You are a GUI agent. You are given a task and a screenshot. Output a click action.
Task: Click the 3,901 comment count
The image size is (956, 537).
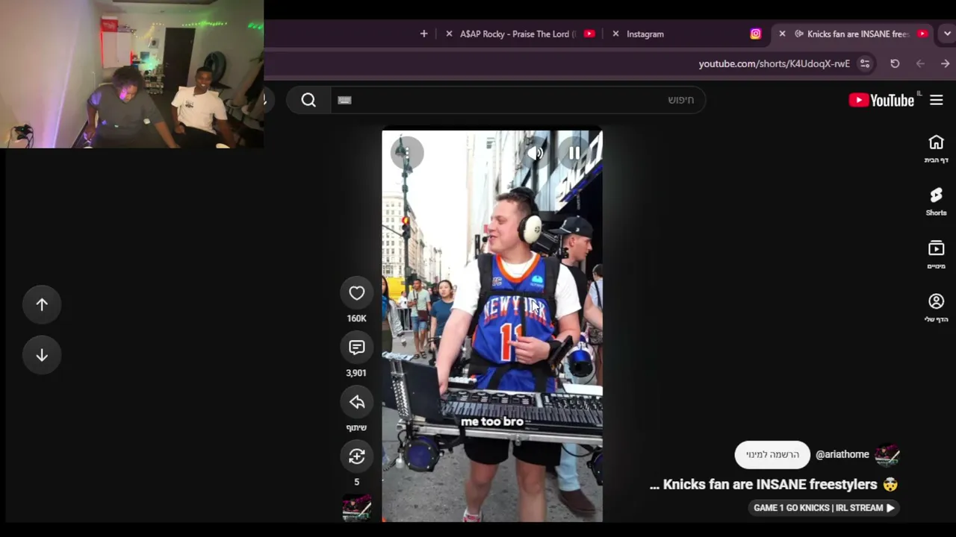357,373
